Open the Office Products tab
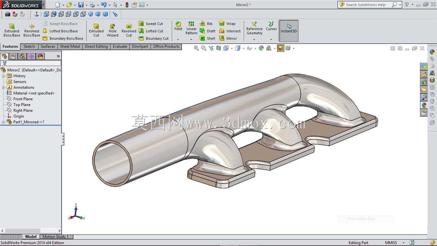 [166, 46]
